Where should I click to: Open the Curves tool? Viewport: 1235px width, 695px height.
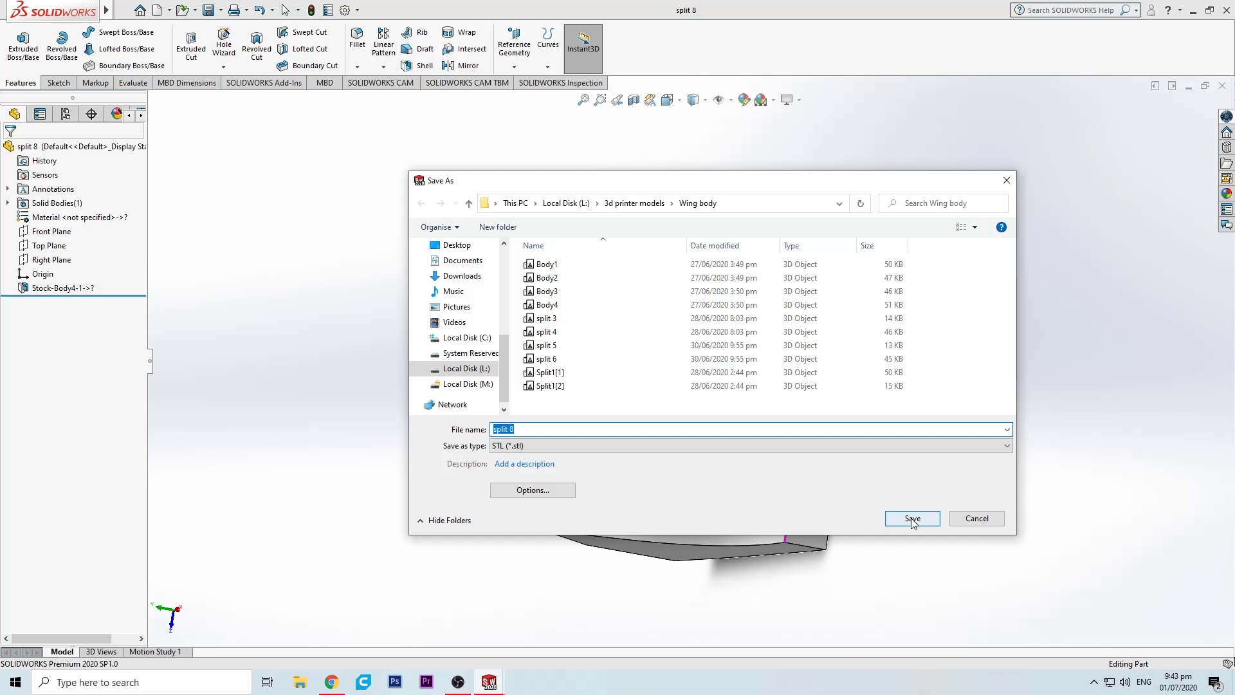548,38
